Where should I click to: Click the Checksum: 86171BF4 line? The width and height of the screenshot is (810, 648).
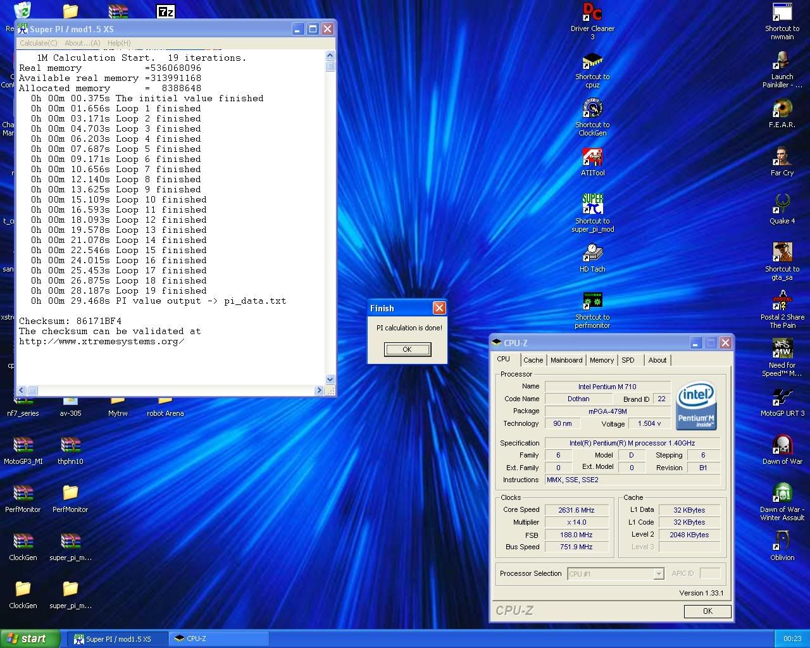70,321
